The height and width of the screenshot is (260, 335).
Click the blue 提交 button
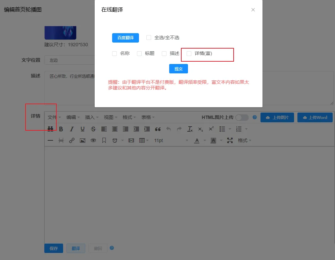pyautogui.click(x=178, y=69)
